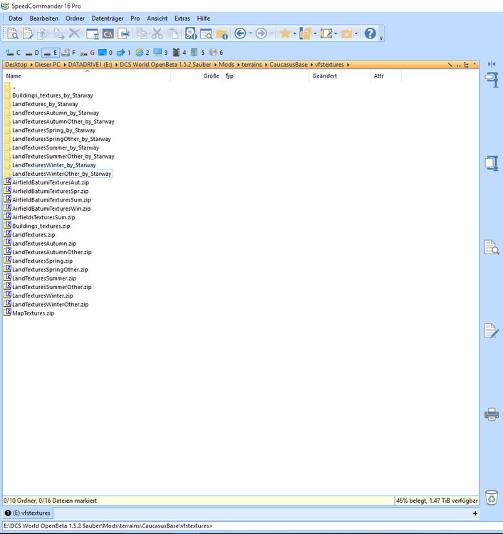Screen dimensions: 503x534
Task: Open the forward history dropdown arrow
Action: 271,33
